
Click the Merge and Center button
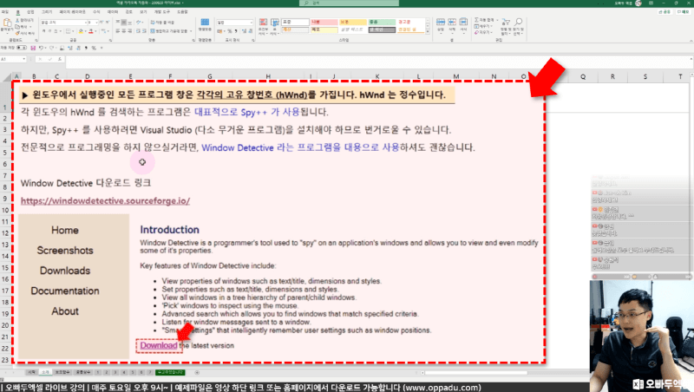coord(168,31)
